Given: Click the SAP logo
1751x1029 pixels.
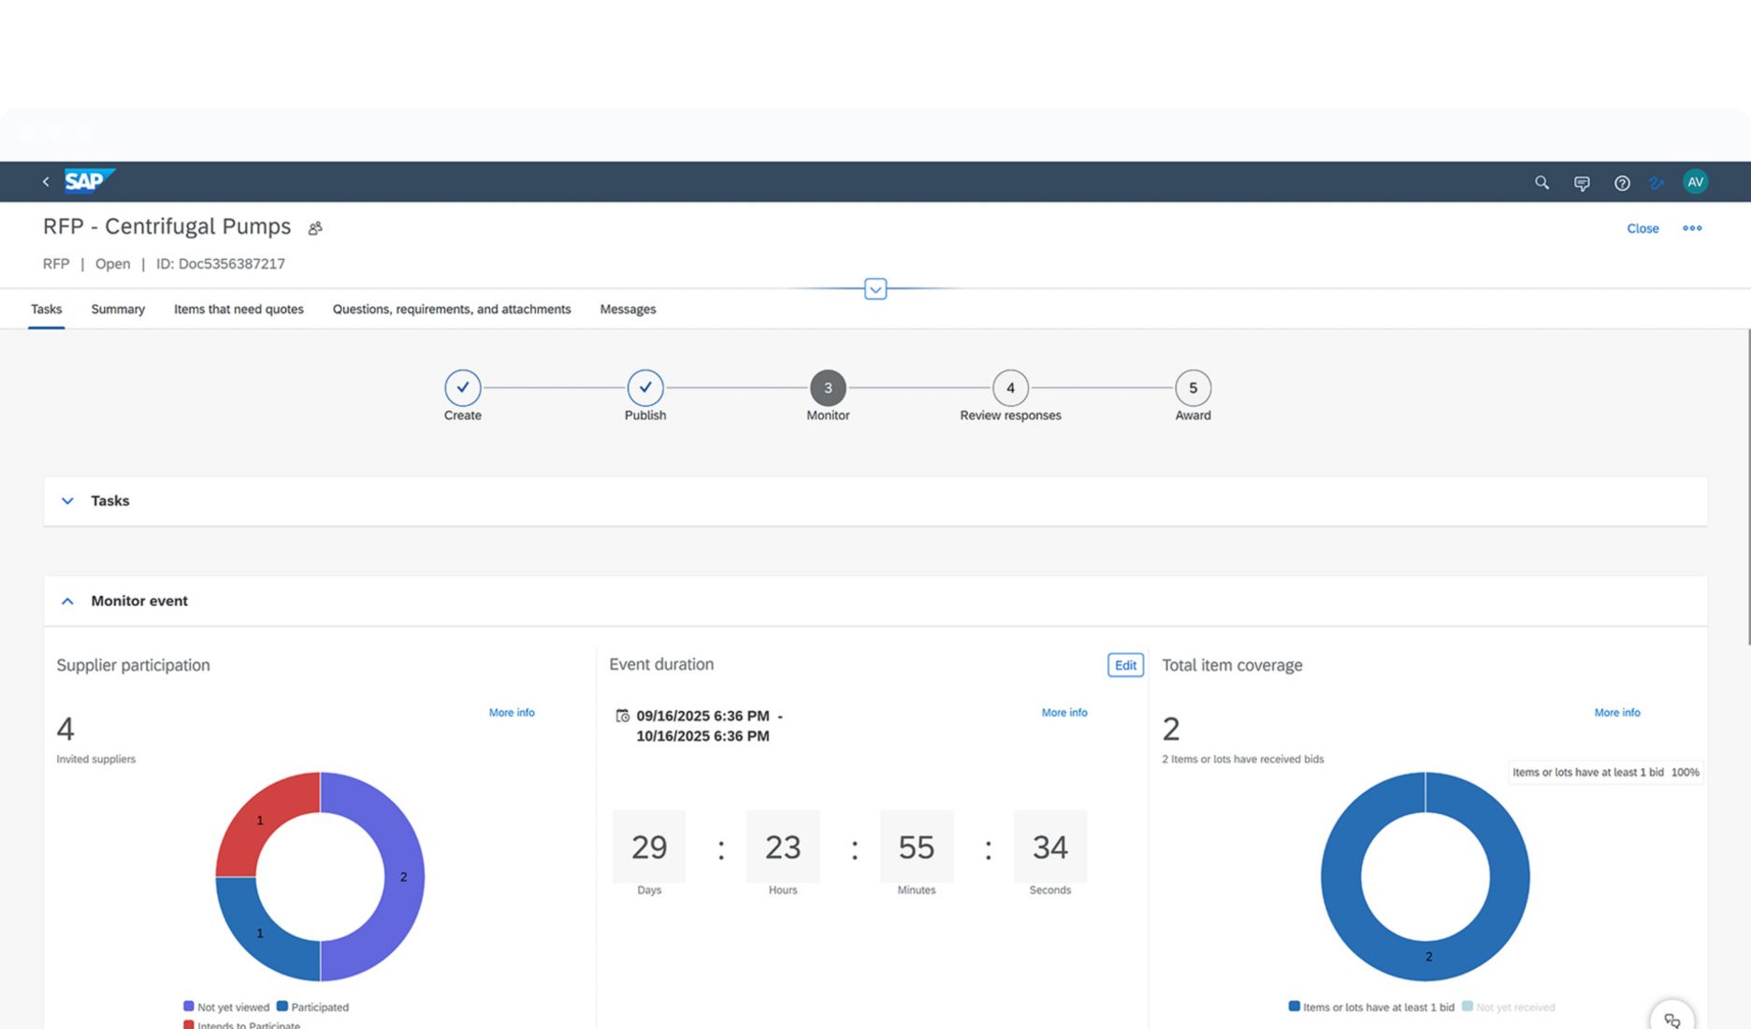Looking at the screenshot, I should click(88, 181).
